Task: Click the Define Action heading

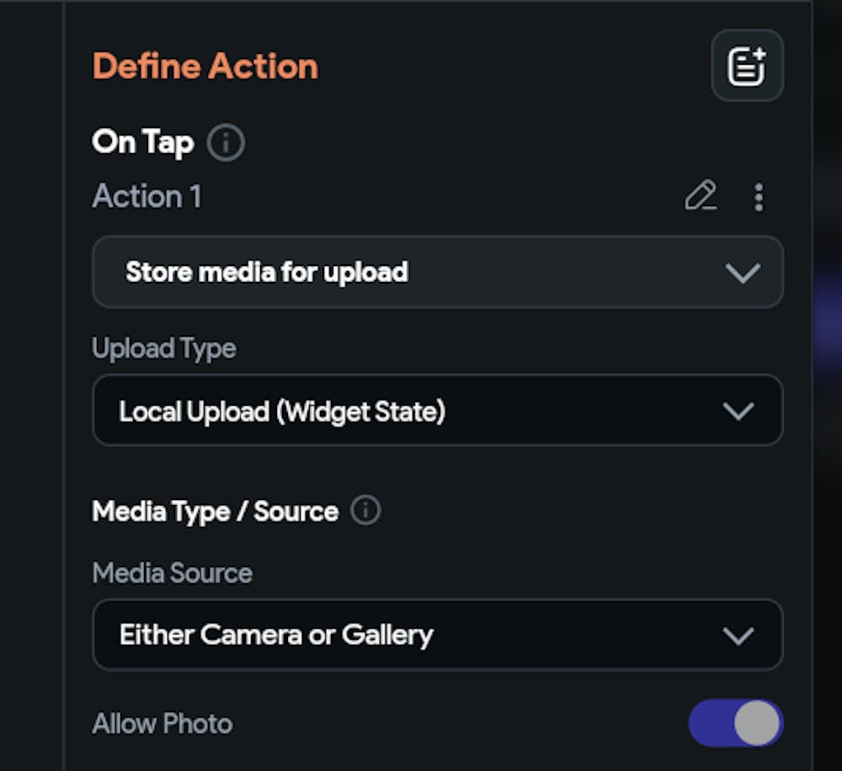Action: [205, 66]
